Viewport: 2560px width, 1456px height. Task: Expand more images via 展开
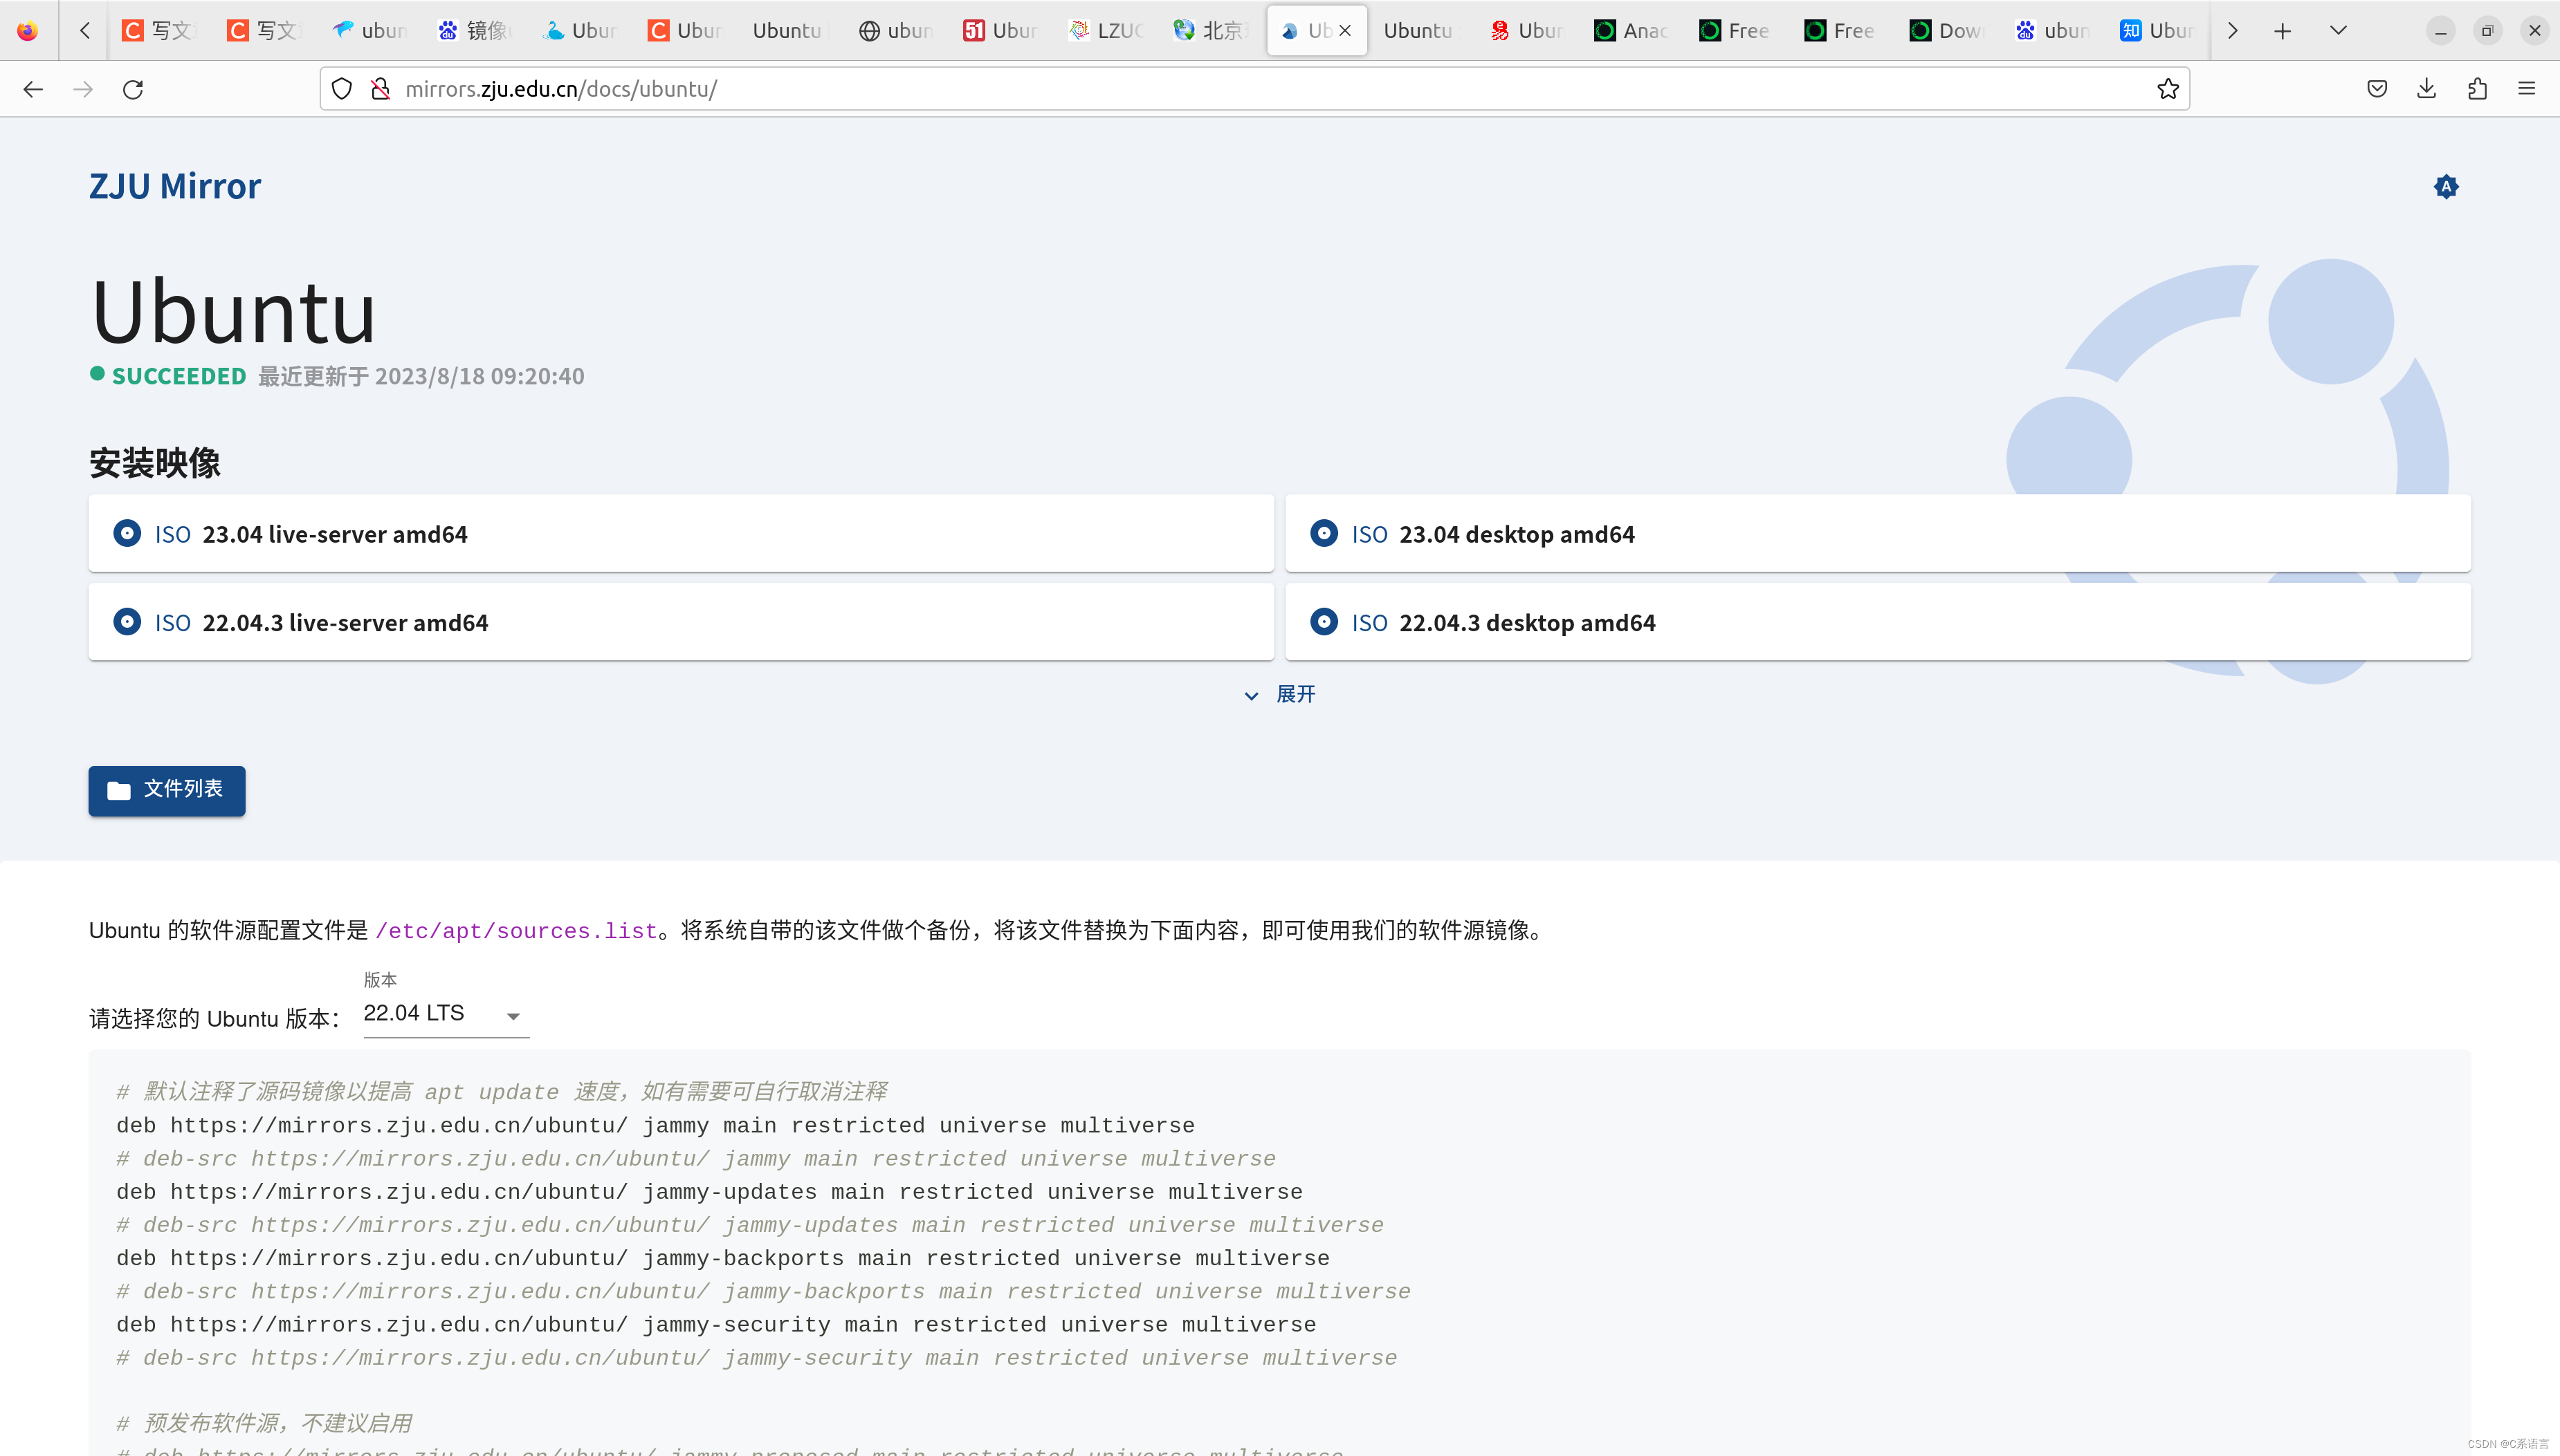tap(1280, 694)
